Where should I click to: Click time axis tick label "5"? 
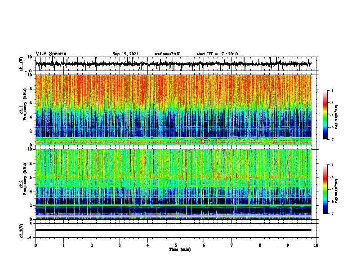click(176, 245)
